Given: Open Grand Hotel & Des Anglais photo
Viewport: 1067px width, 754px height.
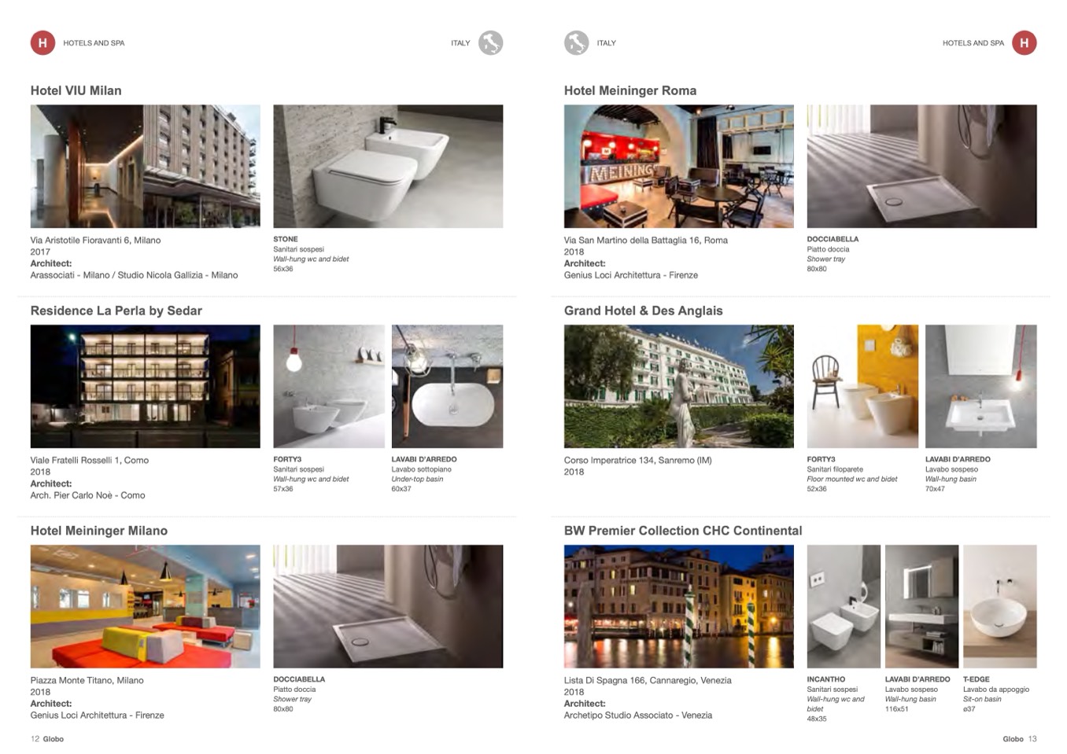Looking at the screenshot, I should coord(678,386).
